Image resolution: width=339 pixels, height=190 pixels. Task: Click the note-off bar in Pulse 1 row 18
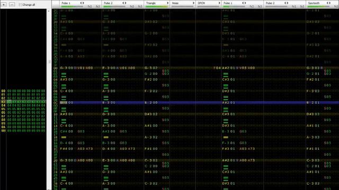tap(64, 137)
